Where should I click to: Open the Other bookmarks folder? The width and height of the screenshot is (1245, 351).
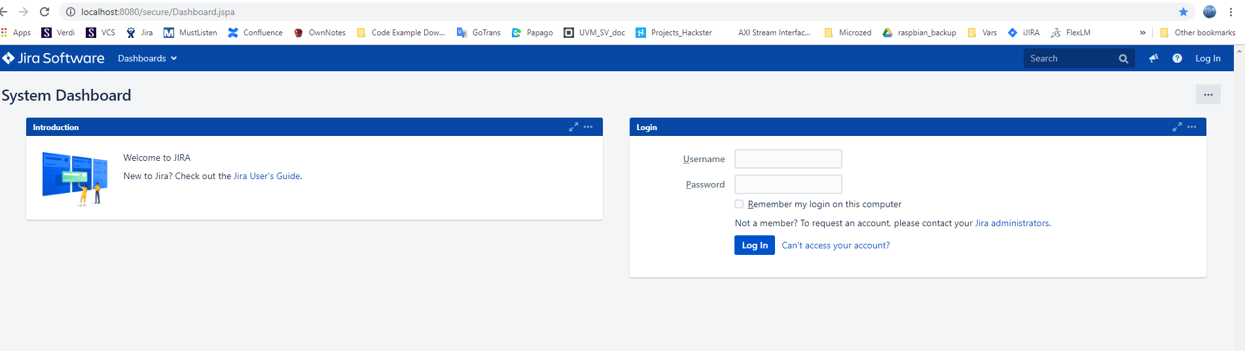pos(1197,33)
